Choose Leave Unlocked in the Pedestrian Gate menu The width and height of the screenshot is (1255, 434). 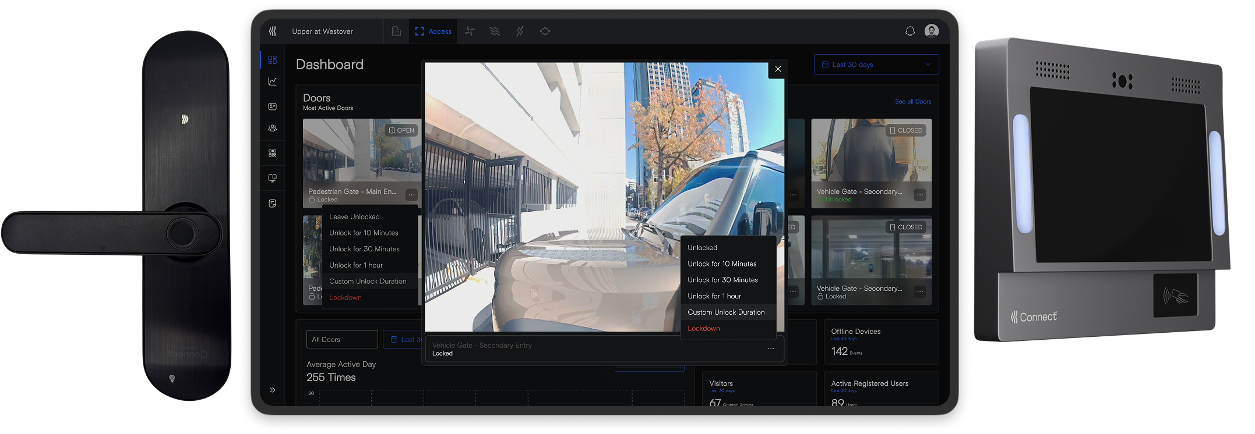370,216
